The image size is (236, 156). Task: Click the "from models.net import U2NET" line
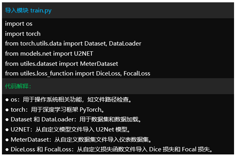pos(49,53)
